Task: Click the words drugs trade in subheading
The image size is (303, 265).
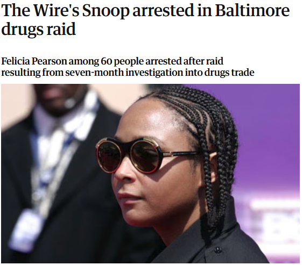Action: coord(229,73)
